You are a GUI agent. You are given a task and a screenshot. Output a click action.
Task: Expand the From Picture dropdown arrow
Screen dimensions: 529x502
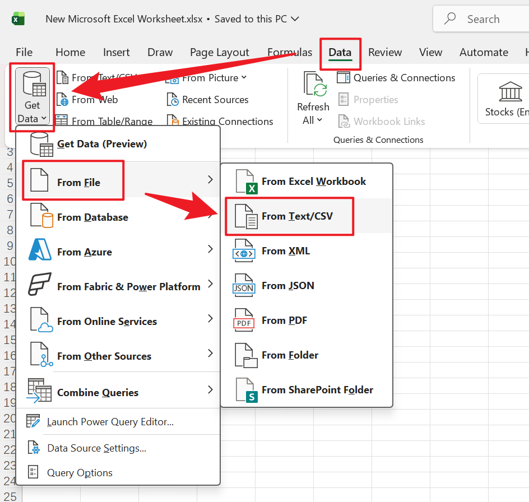tap(244, 78)
